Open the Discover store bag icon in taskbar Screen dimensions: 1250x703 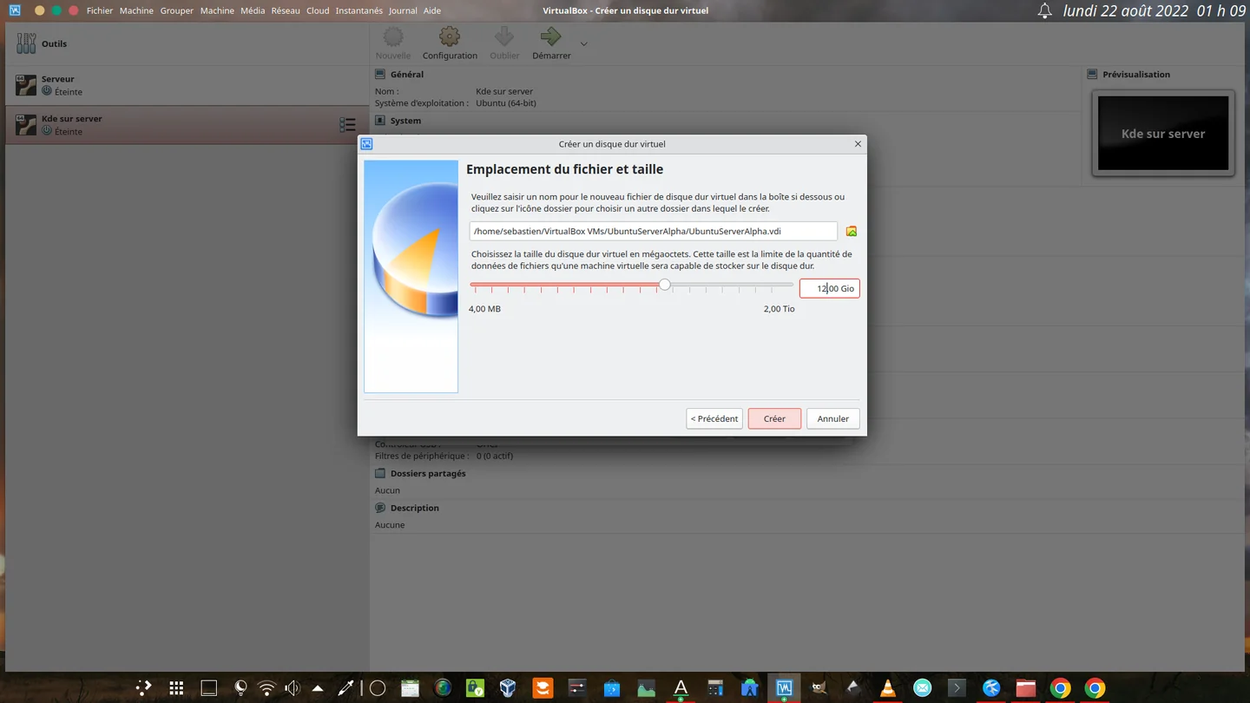coord(612,688)
